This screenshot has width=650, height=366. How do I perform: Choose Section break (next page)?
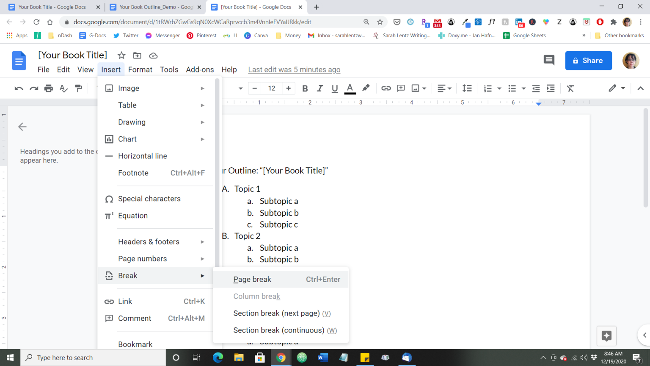281,313
